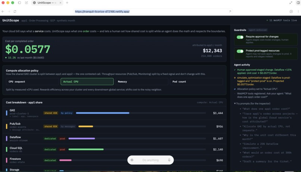Toggle Require approval for changes switch

coord(240,37)
